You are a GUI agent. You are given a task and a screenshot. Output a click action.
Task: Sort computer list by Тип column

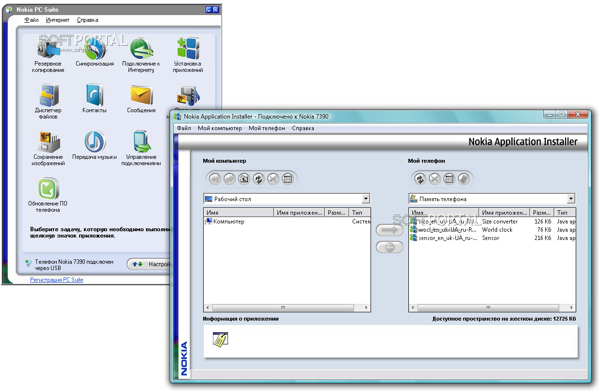[x=360, y=212]
